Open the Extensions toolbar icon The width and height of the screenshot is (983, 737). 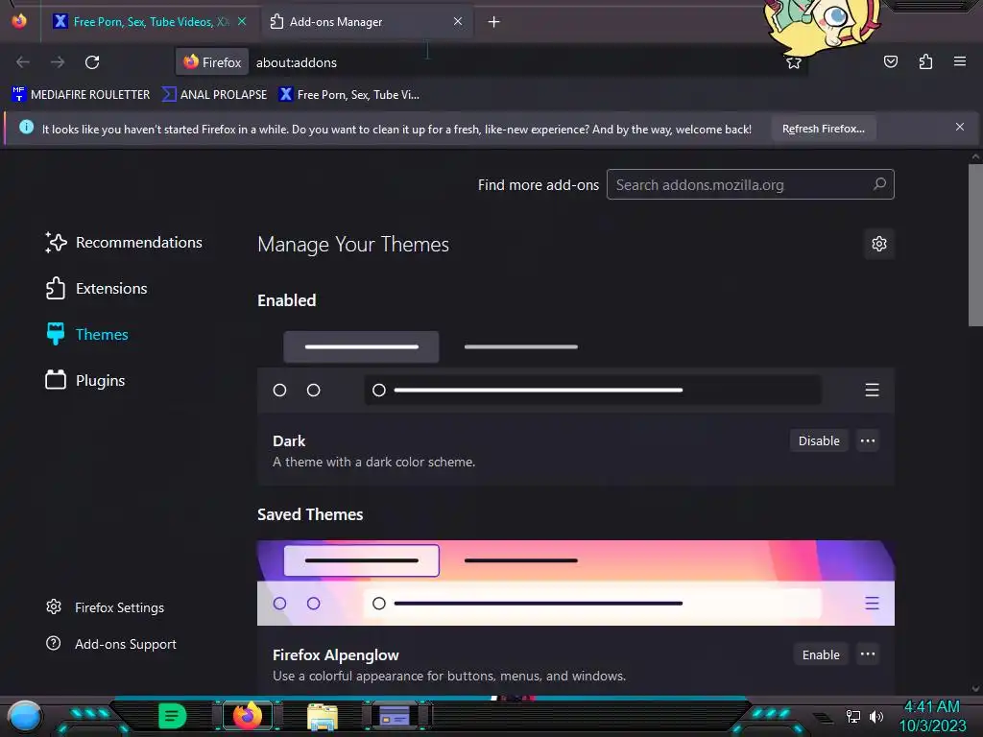click(925, 61)
